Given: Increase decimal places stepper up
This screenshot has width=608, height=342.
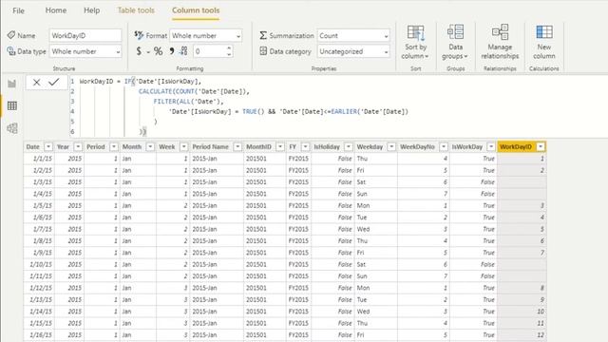Looking at the screenshot, I should [229, 48].
